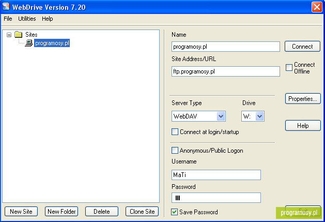Uncheck the Save Password checkbox
This screenshot has height=222, width=325.
pyautogui.click(x=175, y=212)
